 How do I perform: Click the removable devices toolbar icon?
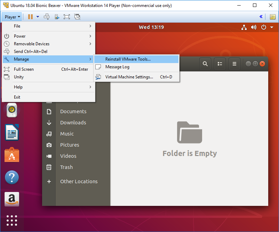[x=57, y=17]
